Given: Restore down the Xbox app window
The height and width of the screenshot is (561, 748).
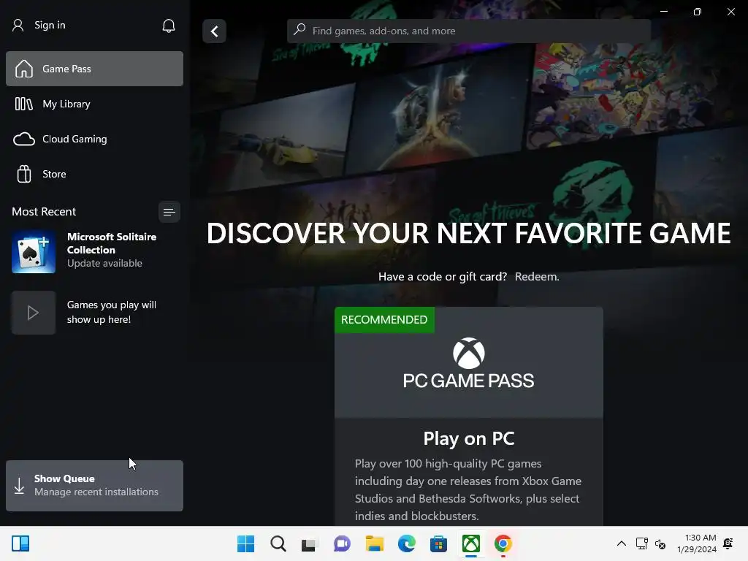Looking at the screenshot, I should click(698, 12).
